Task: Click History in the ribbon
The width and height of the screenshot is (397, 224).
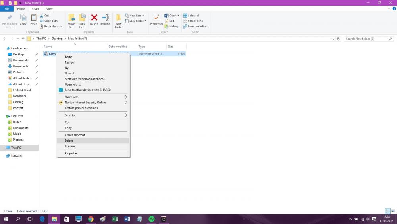Action: 172,26
